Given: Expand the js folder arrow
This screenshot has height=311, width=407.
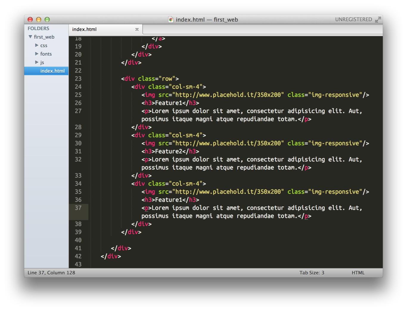Looking at the screenshot, I should pos(37,62).
